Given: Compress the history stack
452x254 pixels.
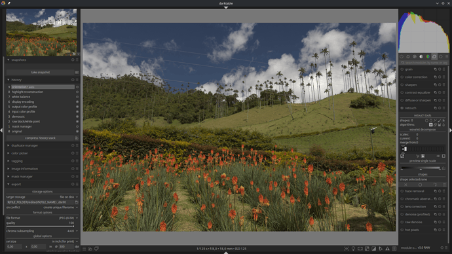Looking at the screenshot, I should (x=40, y=138).
